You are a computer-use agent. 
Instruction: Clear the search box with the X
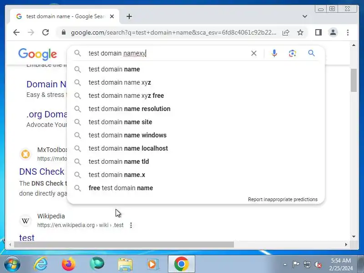pyautogui.click(x=254, y=53)
